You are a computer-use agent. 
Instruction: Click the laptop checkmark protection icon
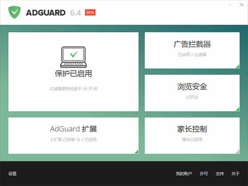(x=73, y=57)
